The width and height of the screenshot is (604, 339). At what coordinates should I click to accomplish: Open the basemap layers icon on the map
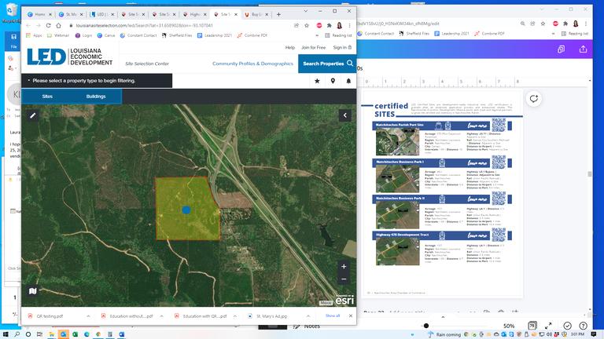point(33,291)
